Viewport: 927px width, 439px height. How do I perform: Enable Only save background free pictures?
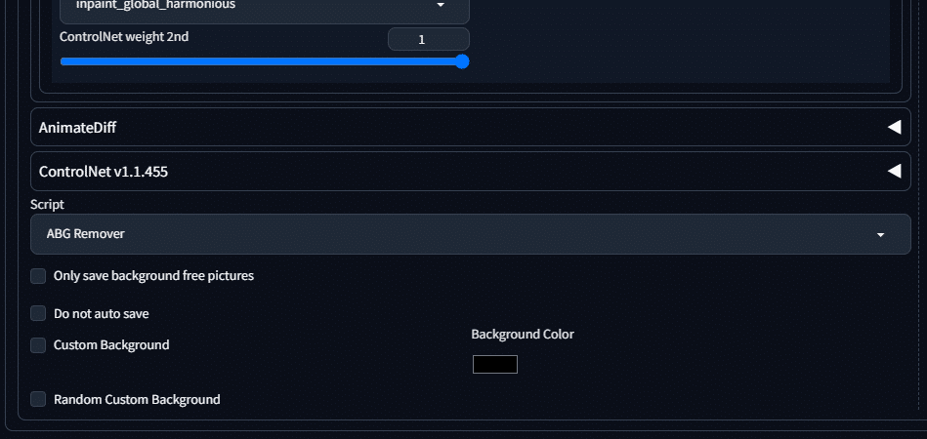coord(38,275)
